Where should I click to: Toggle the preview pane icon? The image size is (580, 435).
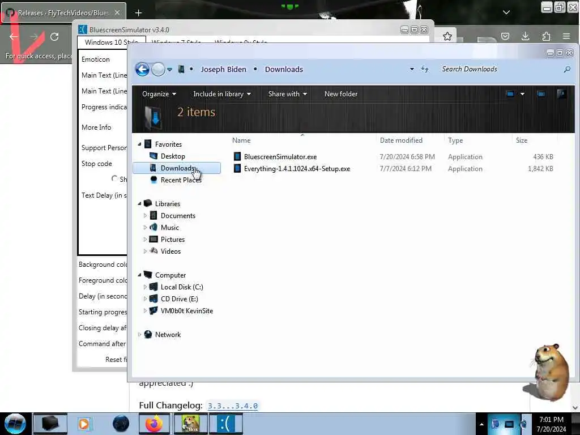click(x=541, y=94)
